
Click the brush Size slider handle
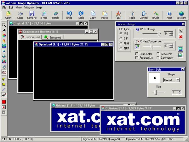(x=156, y=92)
